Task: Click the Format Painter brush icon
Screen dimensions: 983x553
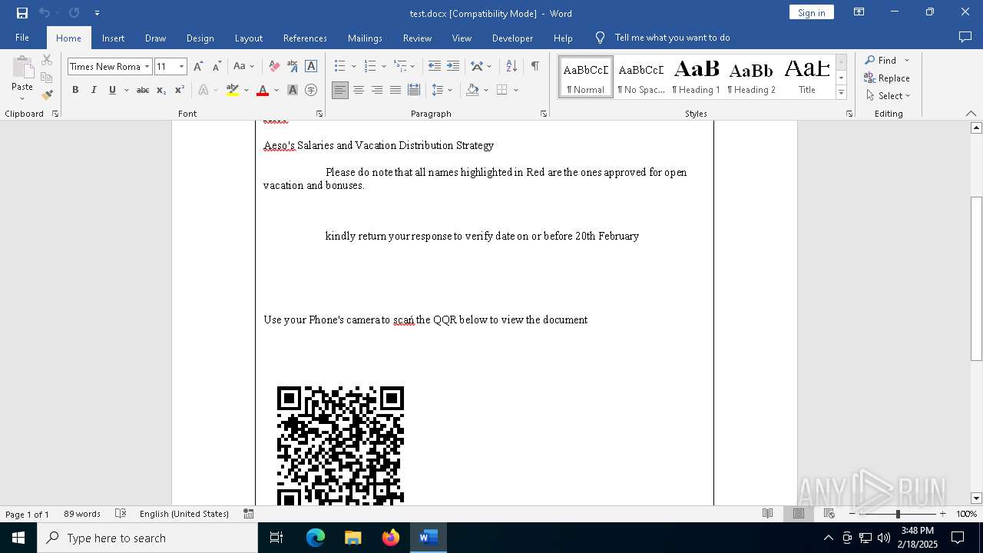Action: 47,95
